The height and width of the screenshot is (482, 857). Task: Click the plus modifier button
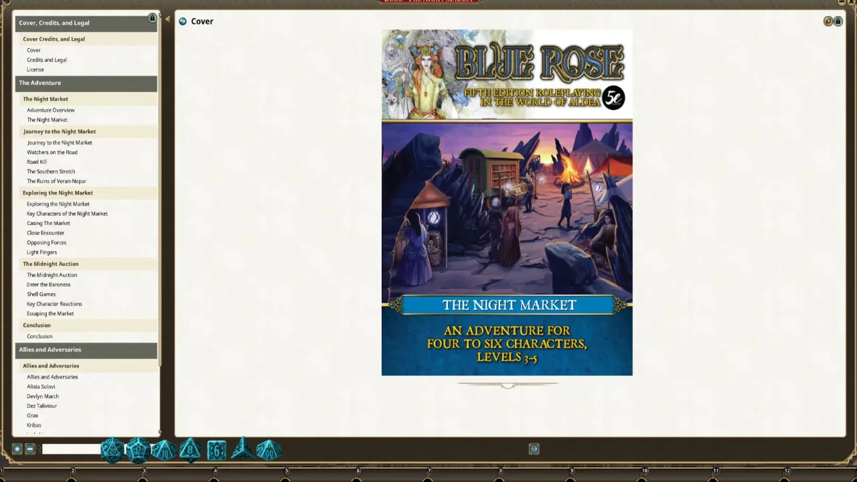coord(17,449)
